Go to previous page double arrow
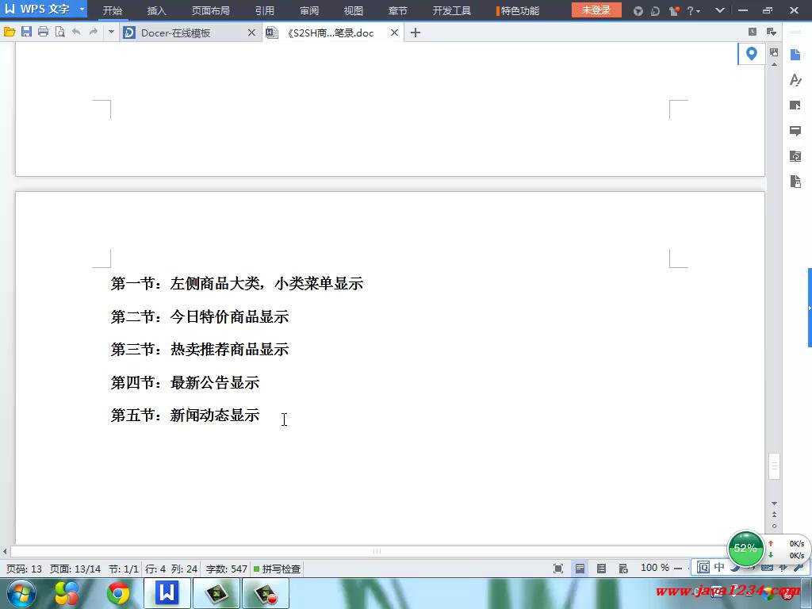This screenshot has width=812, height=609. coord(774,514)
